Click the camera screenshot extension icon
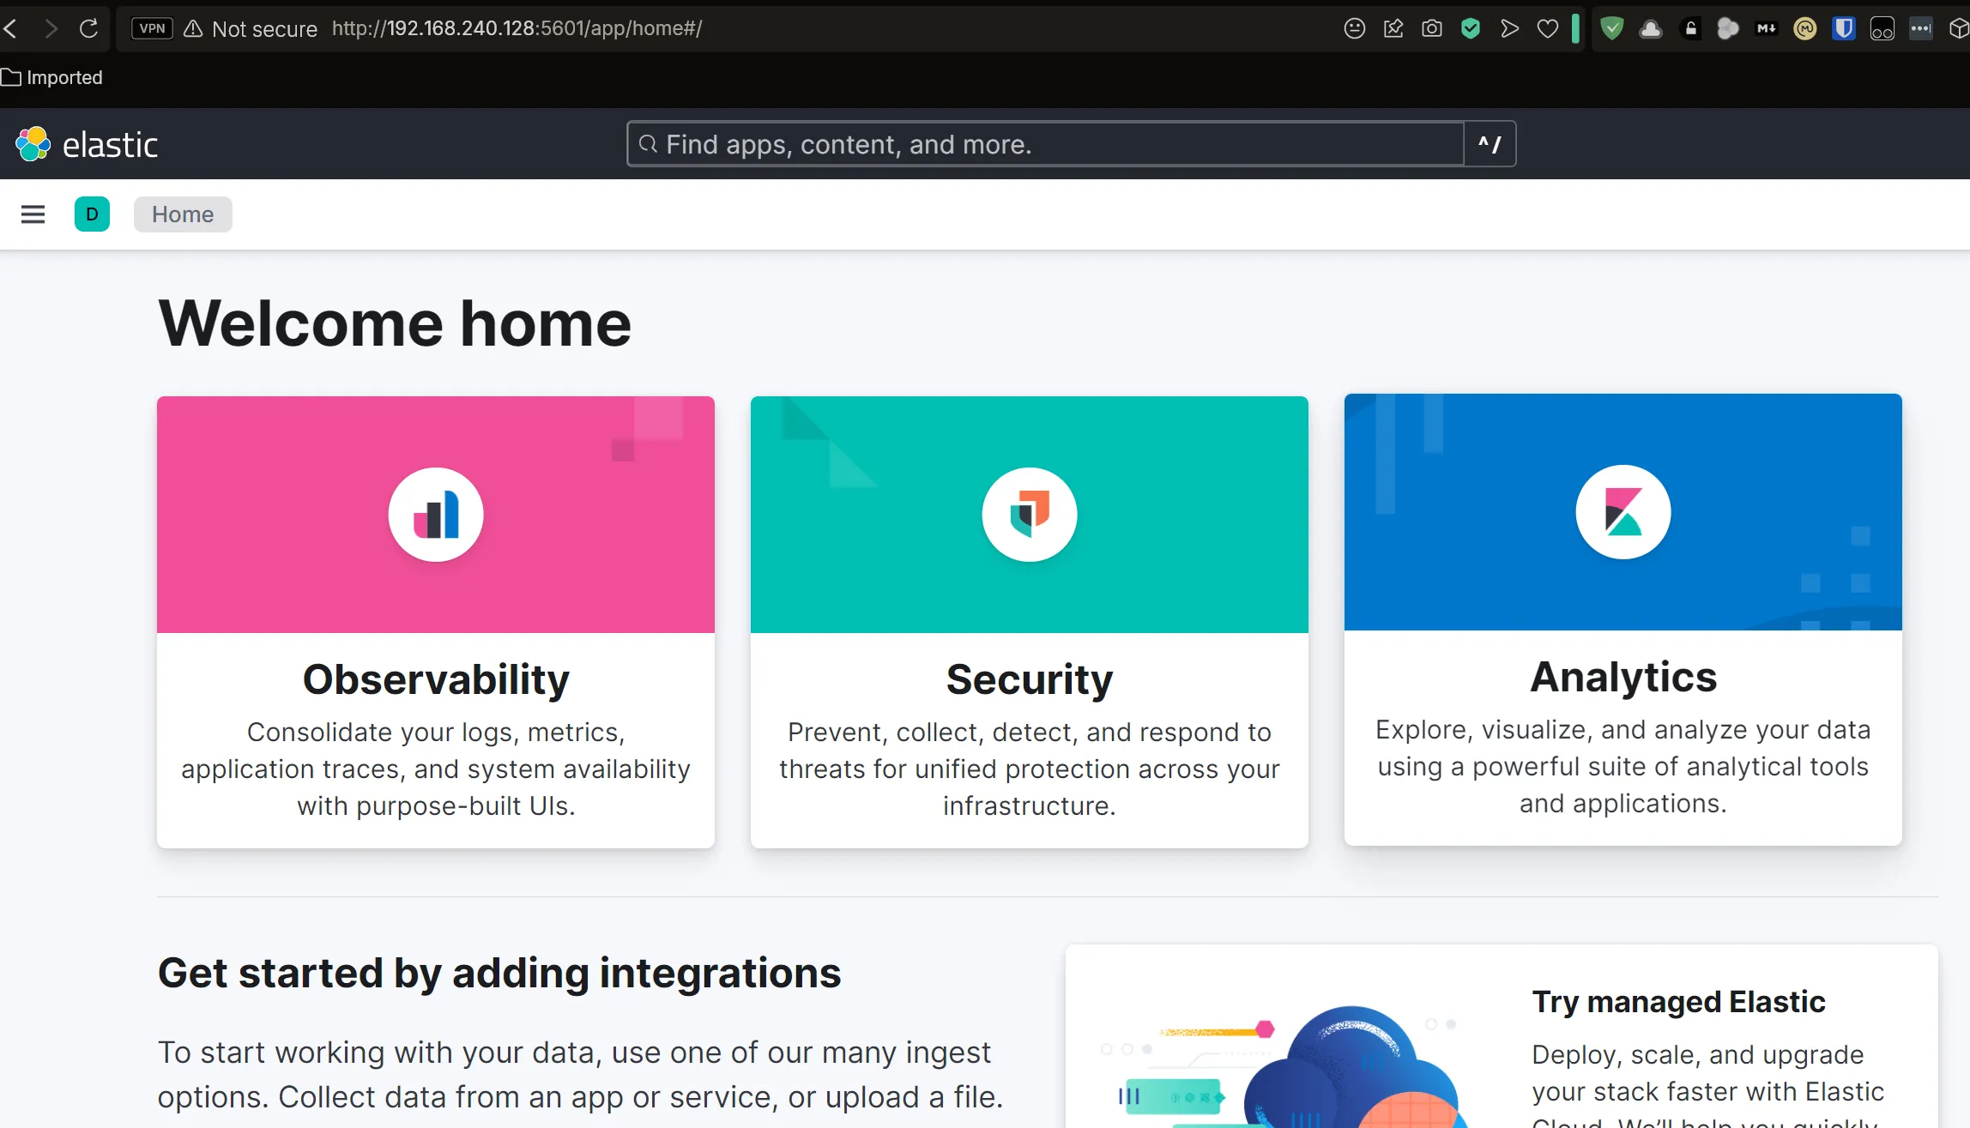 [1431, 28]
